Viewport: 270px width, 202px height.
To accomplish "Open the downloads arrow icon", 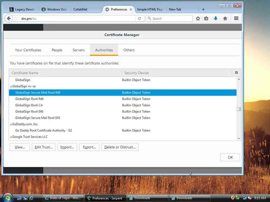I will (x=216, y=19).
